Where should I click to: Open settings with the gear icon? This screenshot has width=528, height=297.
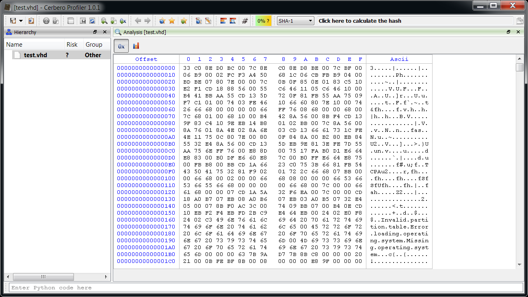coord(46,21)
